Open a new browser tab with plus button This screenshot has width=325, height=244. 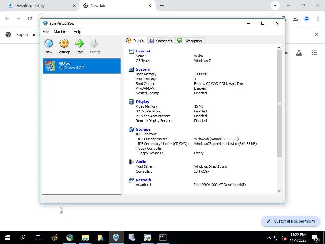pos(162,6)
